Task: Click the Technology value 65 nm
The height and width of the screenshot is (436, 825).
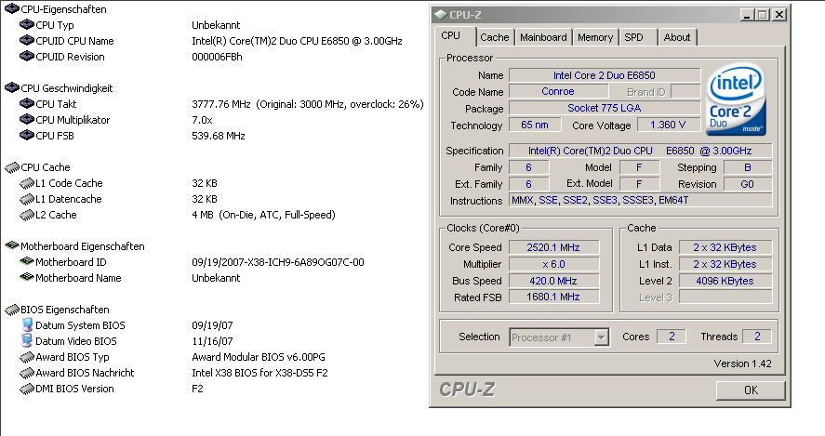Action: pyautogui.click(x=535, y=126)
